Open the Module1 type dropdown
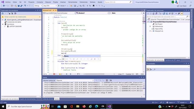Viewport: 194px width, 109px height. click(x=92, y=13)
